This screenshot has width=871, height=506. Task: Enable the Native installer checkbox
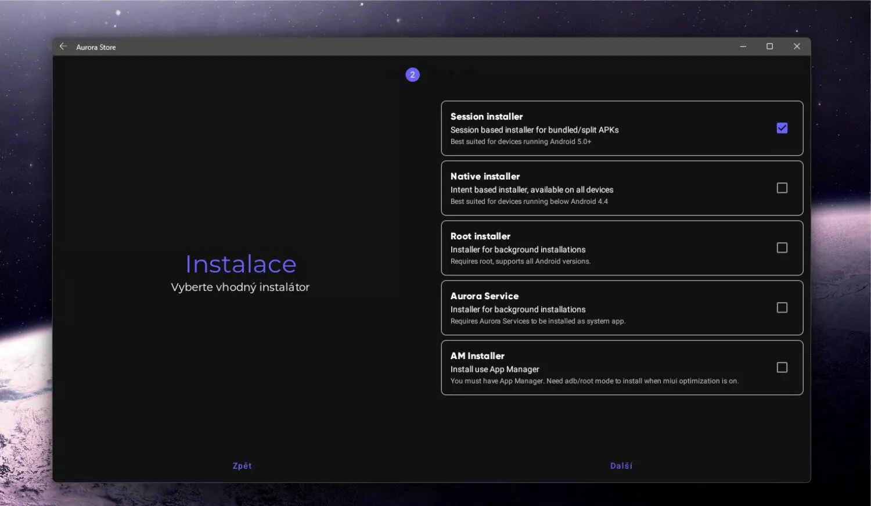[x=782, y=188]
